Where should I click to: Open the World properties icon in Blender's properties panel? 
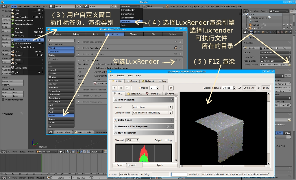[x=259, y=32]
